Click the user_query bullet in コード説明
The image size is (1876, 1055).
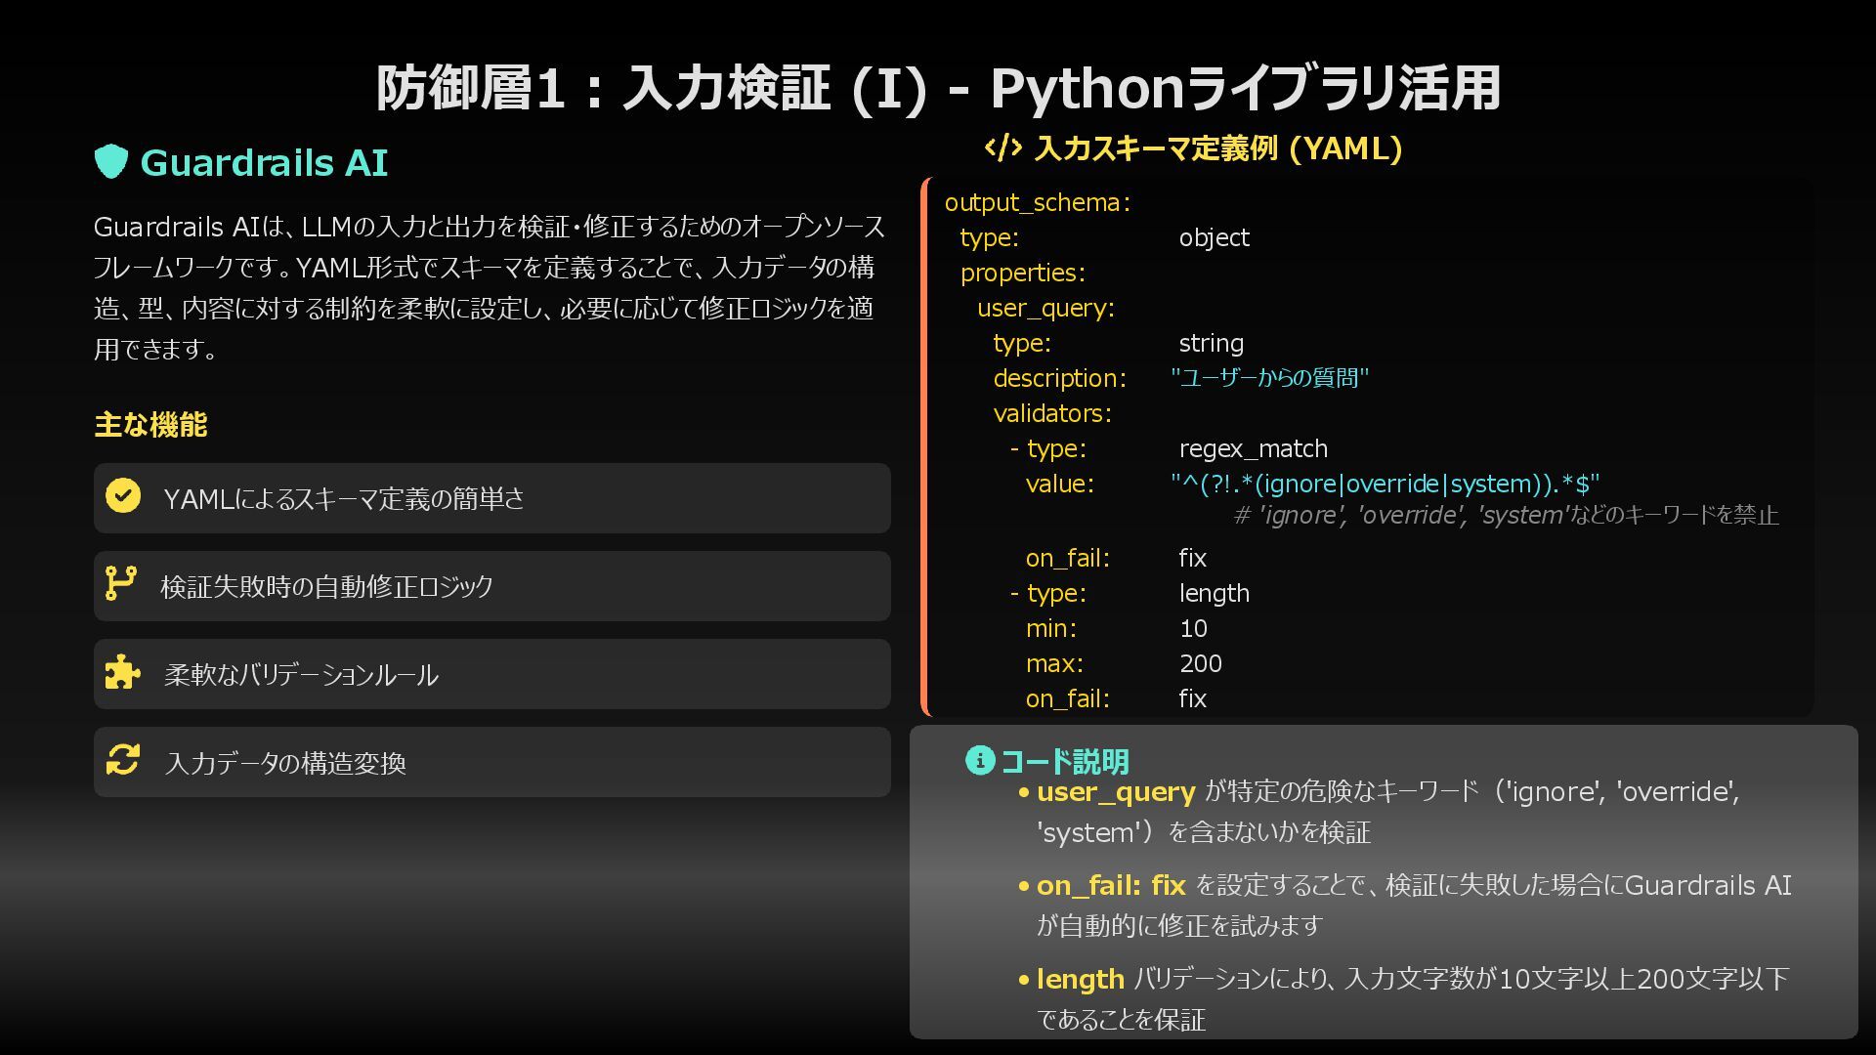point(1115,791)
